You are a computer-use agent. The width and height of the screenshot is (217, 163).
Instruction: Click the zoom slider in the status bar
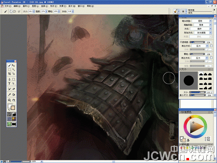click(20, 161)
